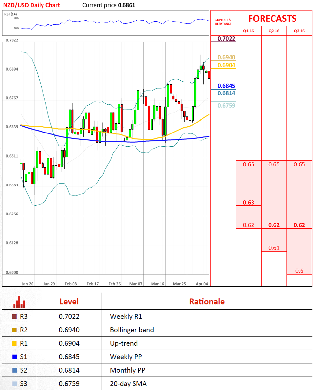The image size is (316, 390).
Task: Click the Rationale table header
Action: (x=207, y=301)
